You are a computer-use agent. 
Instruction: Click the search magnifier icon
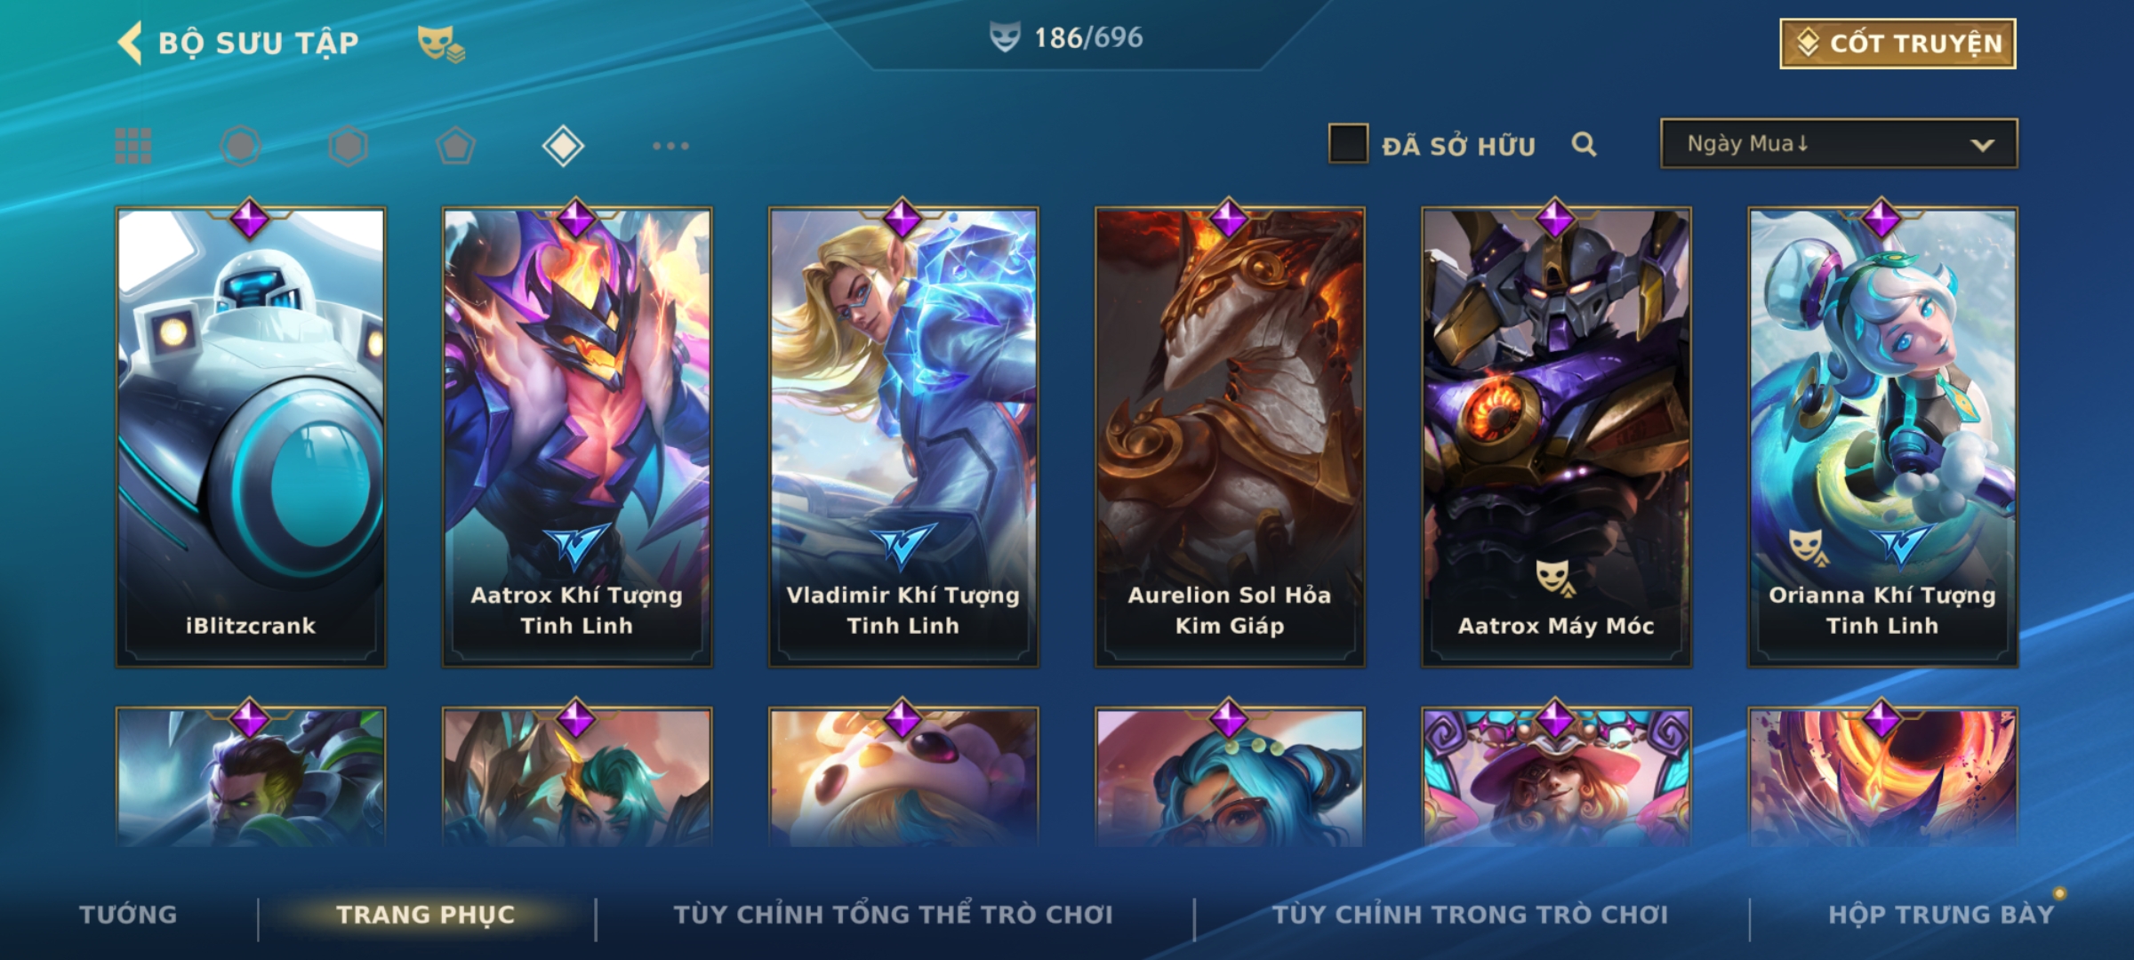point(1584,144)
